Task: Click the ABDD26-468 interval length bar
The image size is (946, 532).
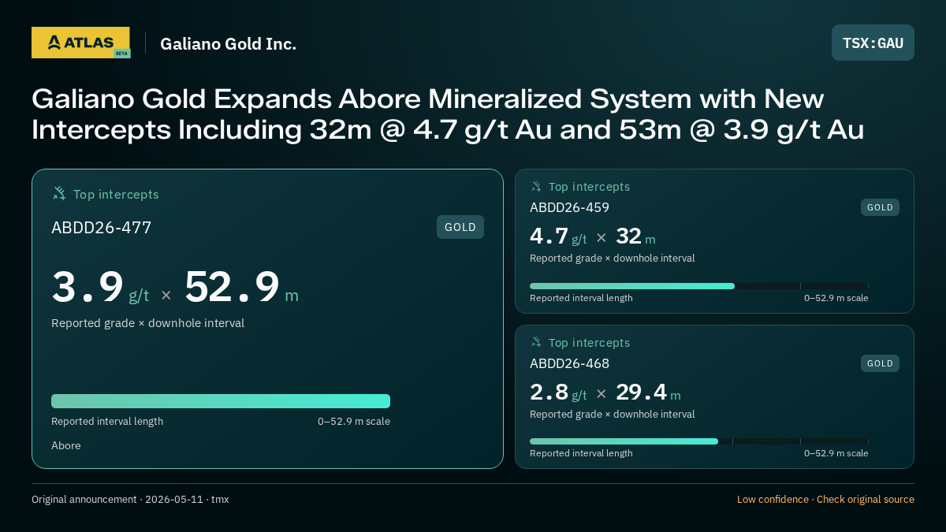Action: pos(699,441)
